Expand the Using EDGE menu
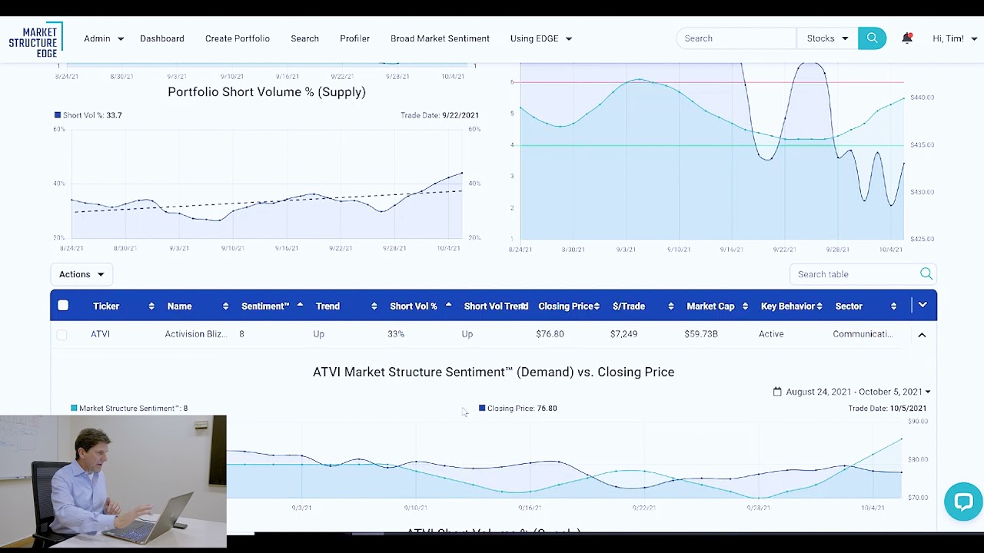This screenshot has height=553, width=984. [541, 38]
